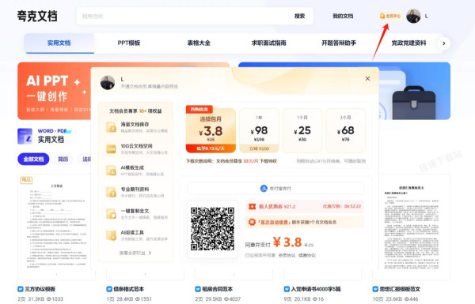The width and height of the screenshot is (475, 304).
Task: Click the 10G云文档空间 benefit icon
Action: coord(111,148)
